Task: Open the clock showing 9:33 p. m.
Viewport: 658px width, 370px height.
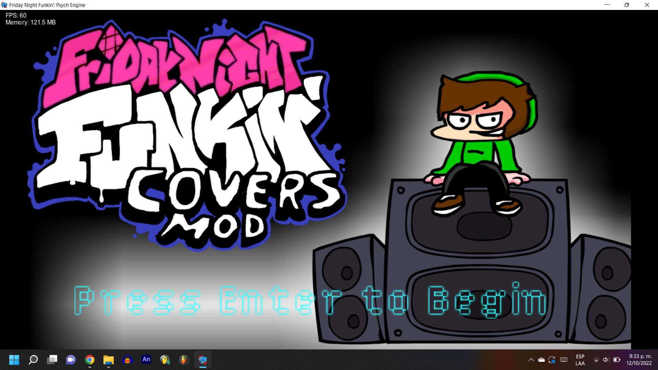Action: tap(639, 360)
